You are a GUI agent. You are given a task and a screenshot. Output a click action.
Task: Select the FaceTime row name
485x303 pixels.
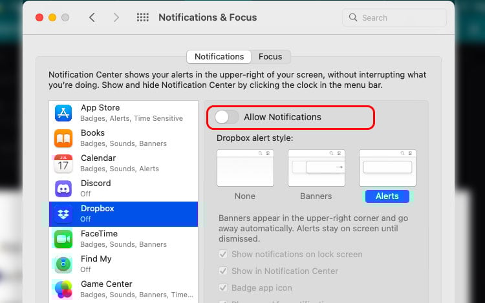(x=100, y=233)
